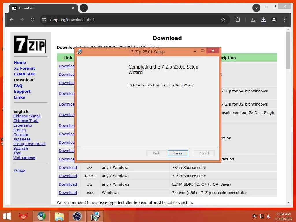Click the Link column header

tap(68, 58)
